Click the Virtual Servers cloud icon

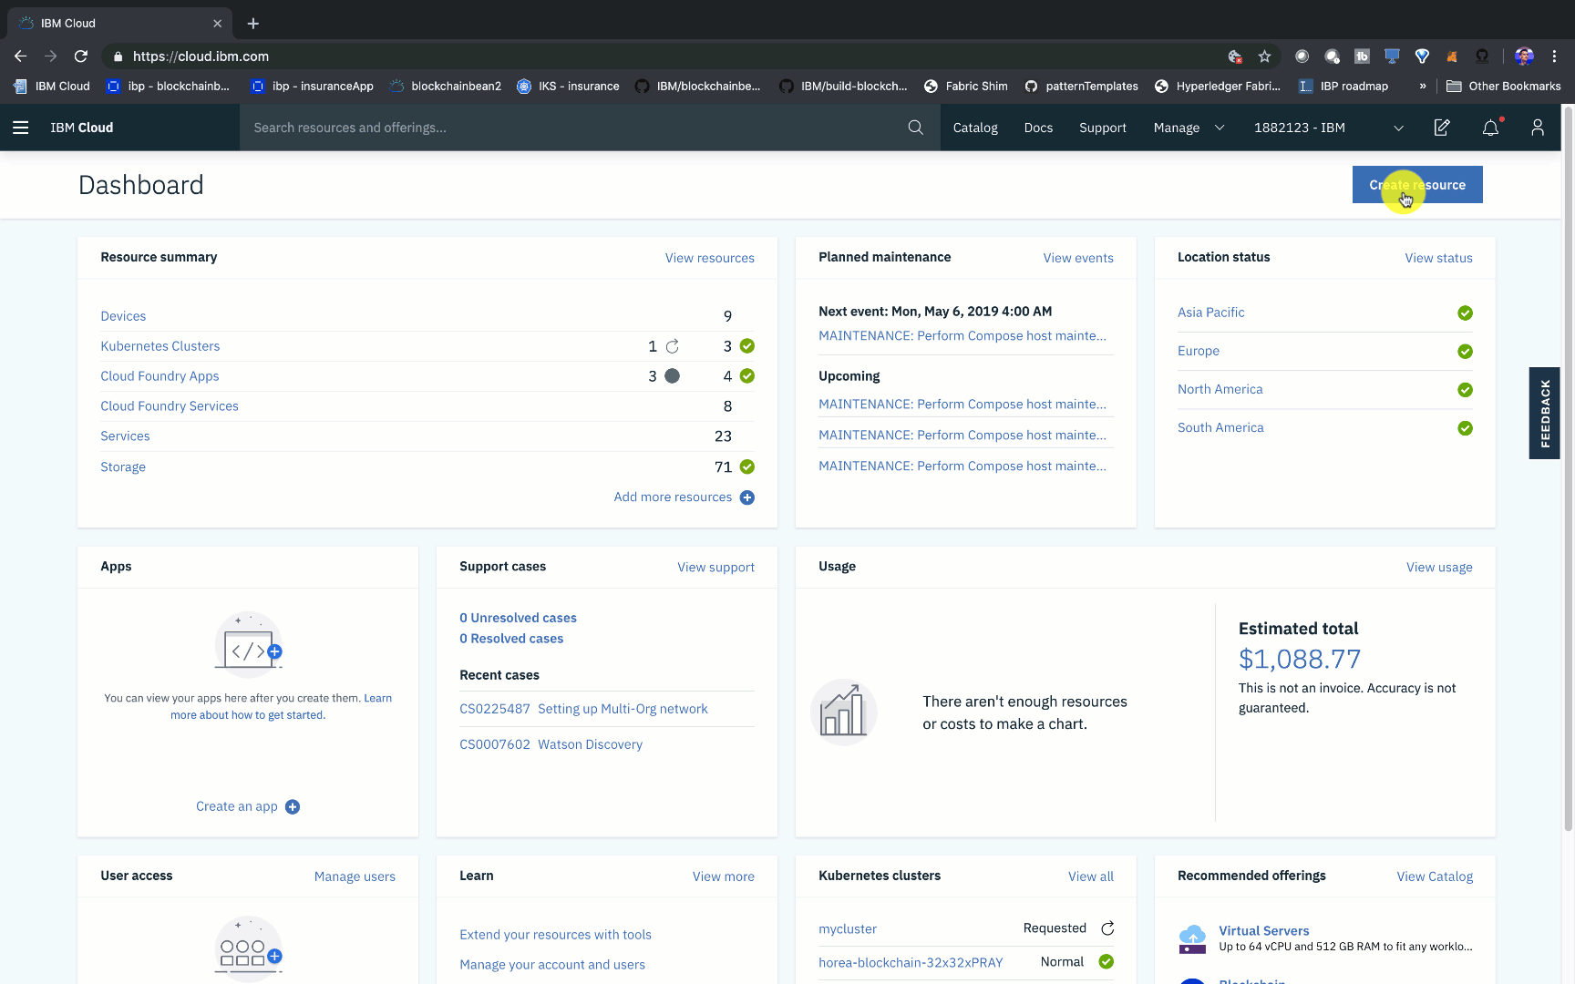pos(1192,938)
